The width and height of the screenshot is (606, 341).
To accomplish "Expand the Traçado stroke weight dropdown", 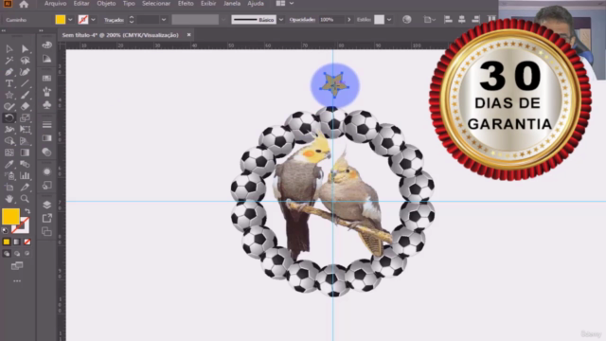I will (164, 20).
